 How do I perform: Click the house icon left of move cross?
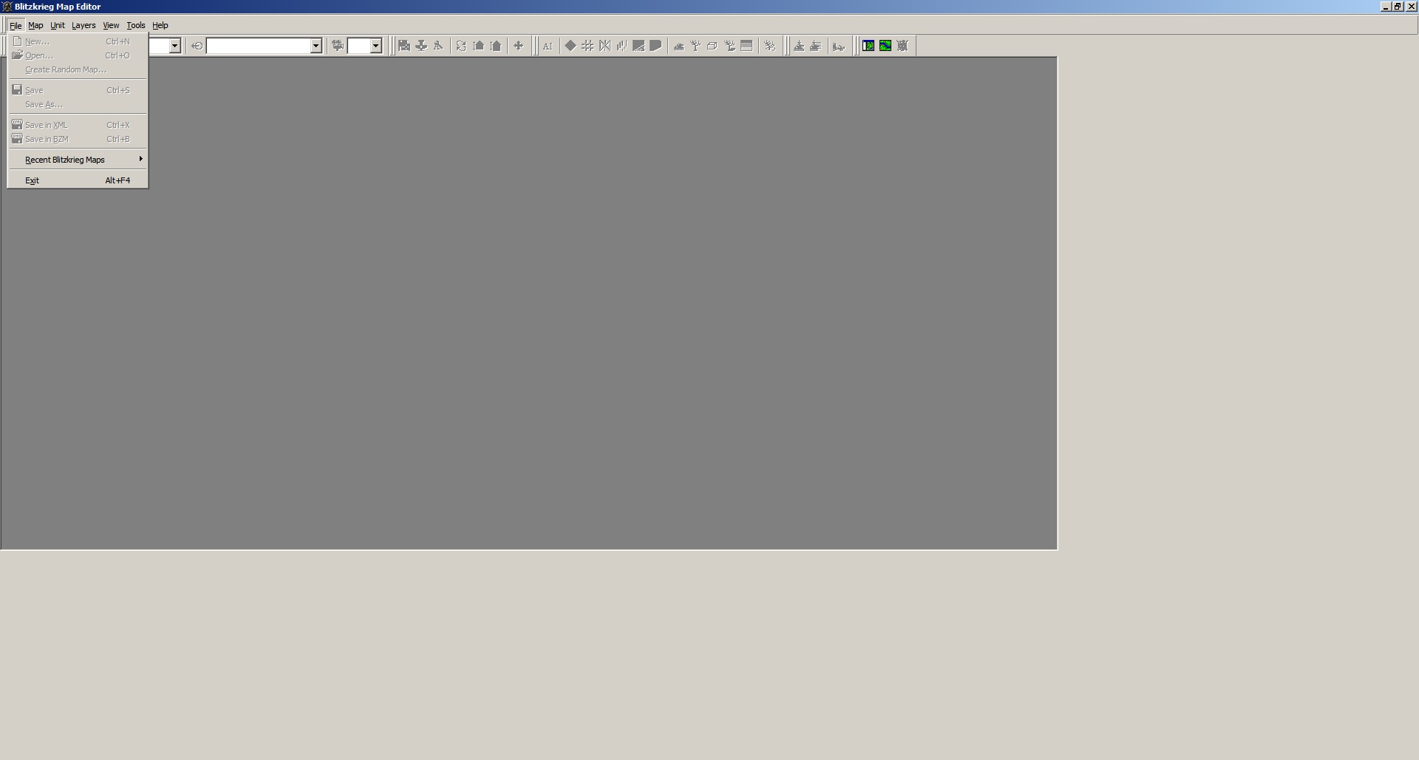tap(496, 46)
